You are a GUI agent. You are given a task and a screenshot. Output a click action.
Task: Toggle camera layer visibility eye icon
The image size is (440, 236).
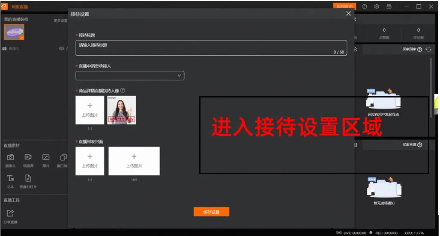61,49
